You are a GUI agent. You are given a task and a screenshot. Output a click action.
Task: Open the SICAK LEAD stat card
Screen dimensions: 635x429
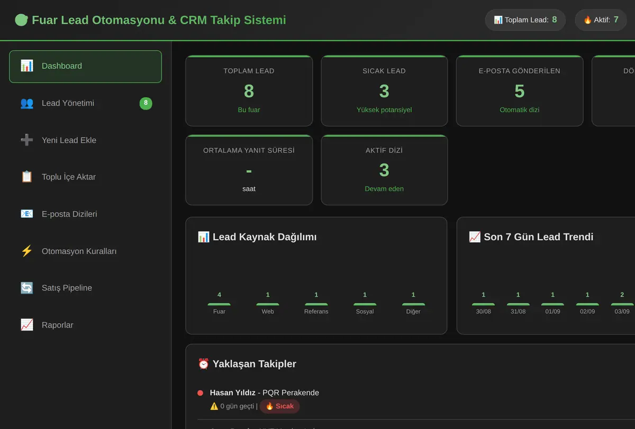pyautogui.click(x=384, y=91)
